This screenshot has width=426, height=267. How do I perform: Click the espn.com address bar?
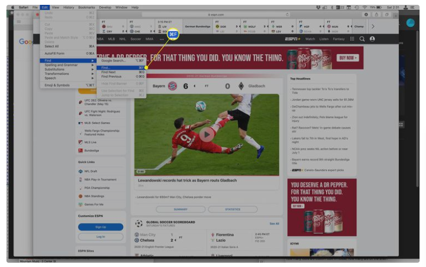coord(216,15)
